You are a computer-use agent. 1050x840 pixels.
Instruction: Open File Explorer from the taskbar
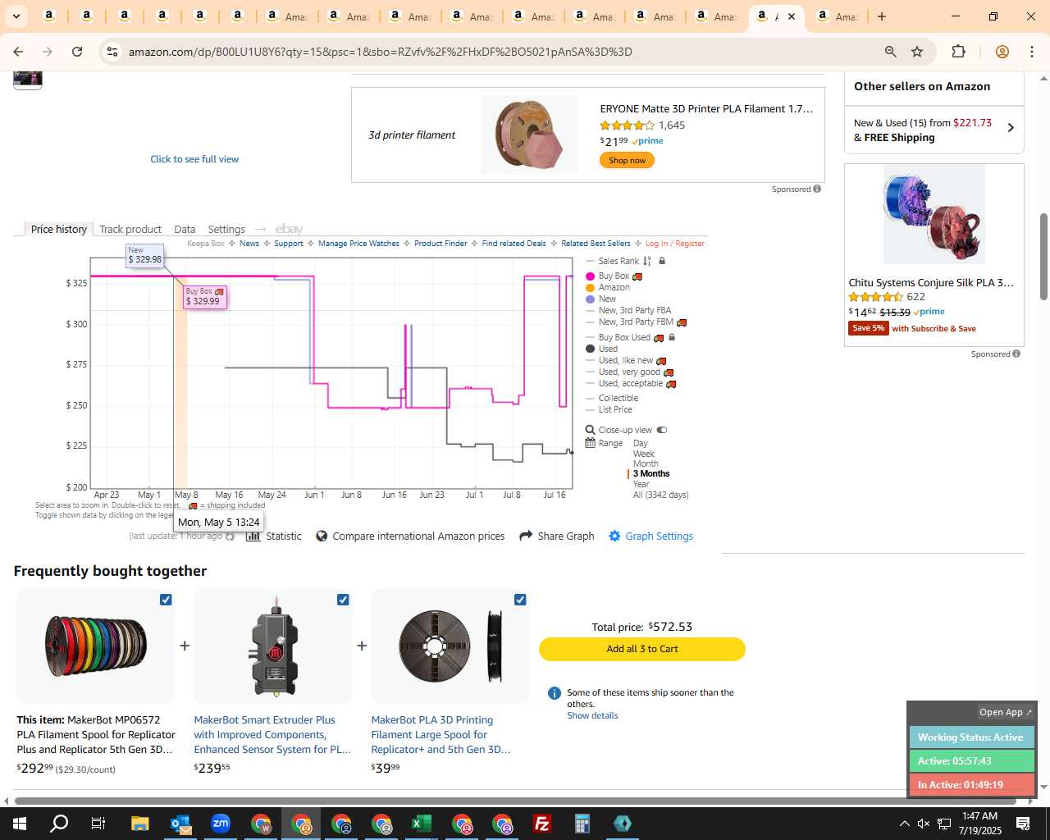(140, 824)
